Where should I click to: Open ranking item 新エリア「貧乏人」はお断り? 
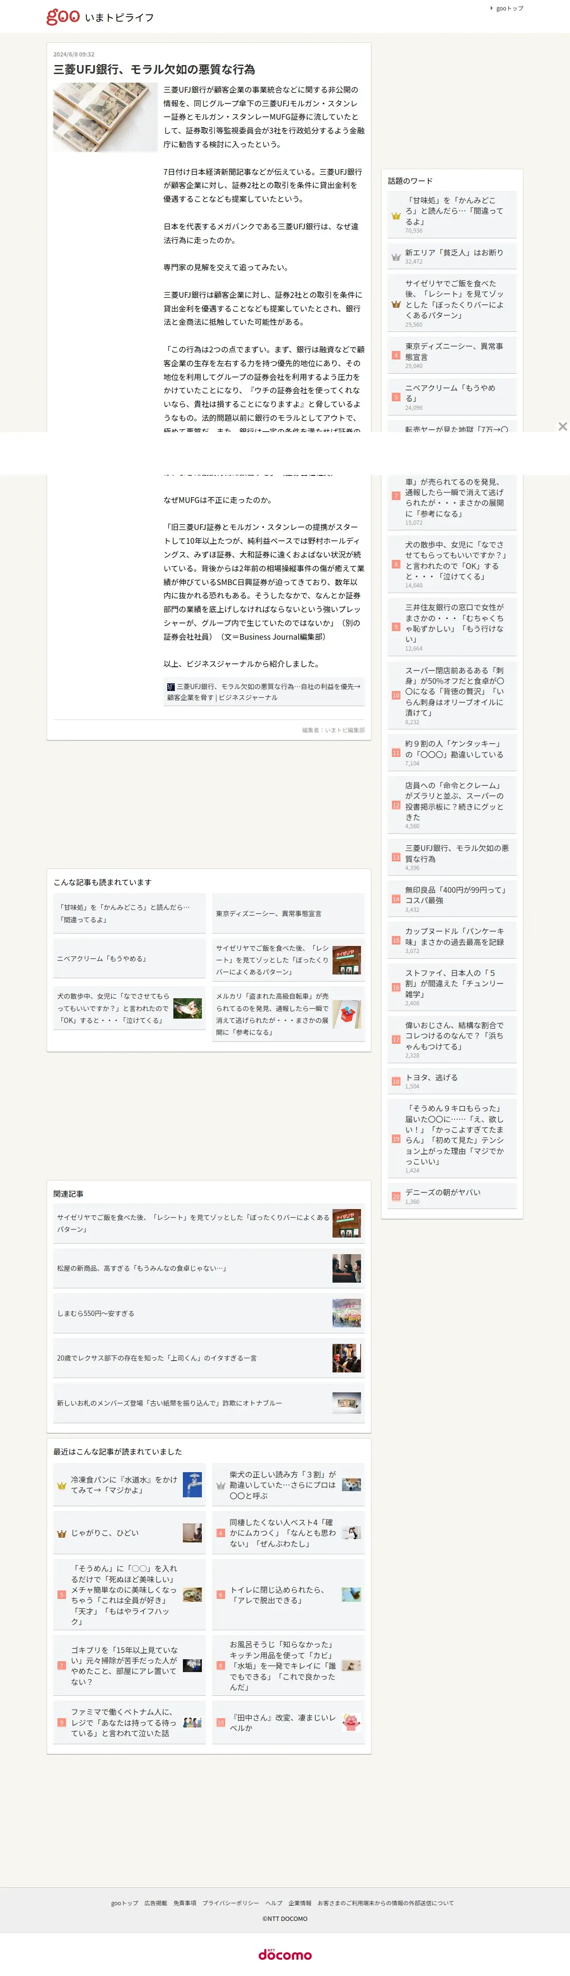(x=452, y=256)
